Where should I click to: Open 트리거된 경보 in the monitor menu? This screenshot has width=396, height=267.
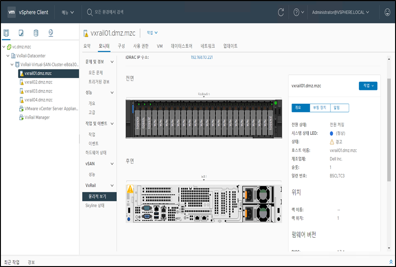(x=99, y=82)
